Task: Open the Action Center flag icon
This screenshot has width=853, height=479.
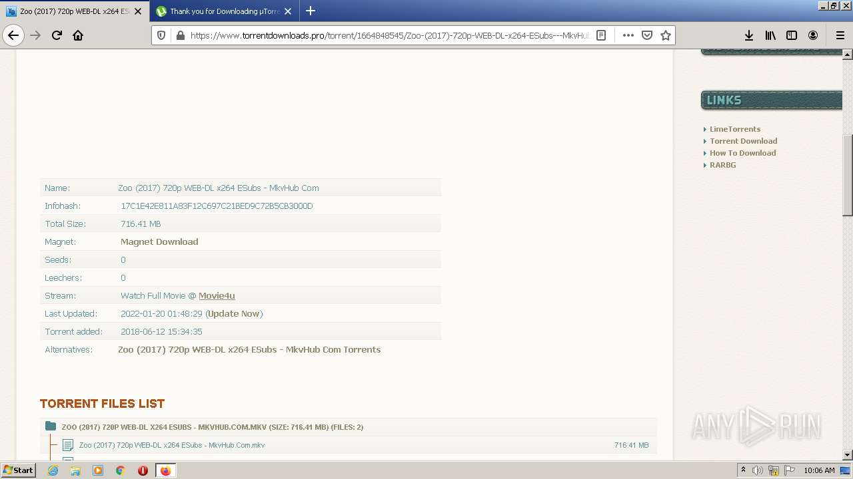Action: click(x=790, y=470)
